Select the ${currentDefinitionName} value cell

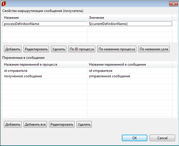(130, 24)
